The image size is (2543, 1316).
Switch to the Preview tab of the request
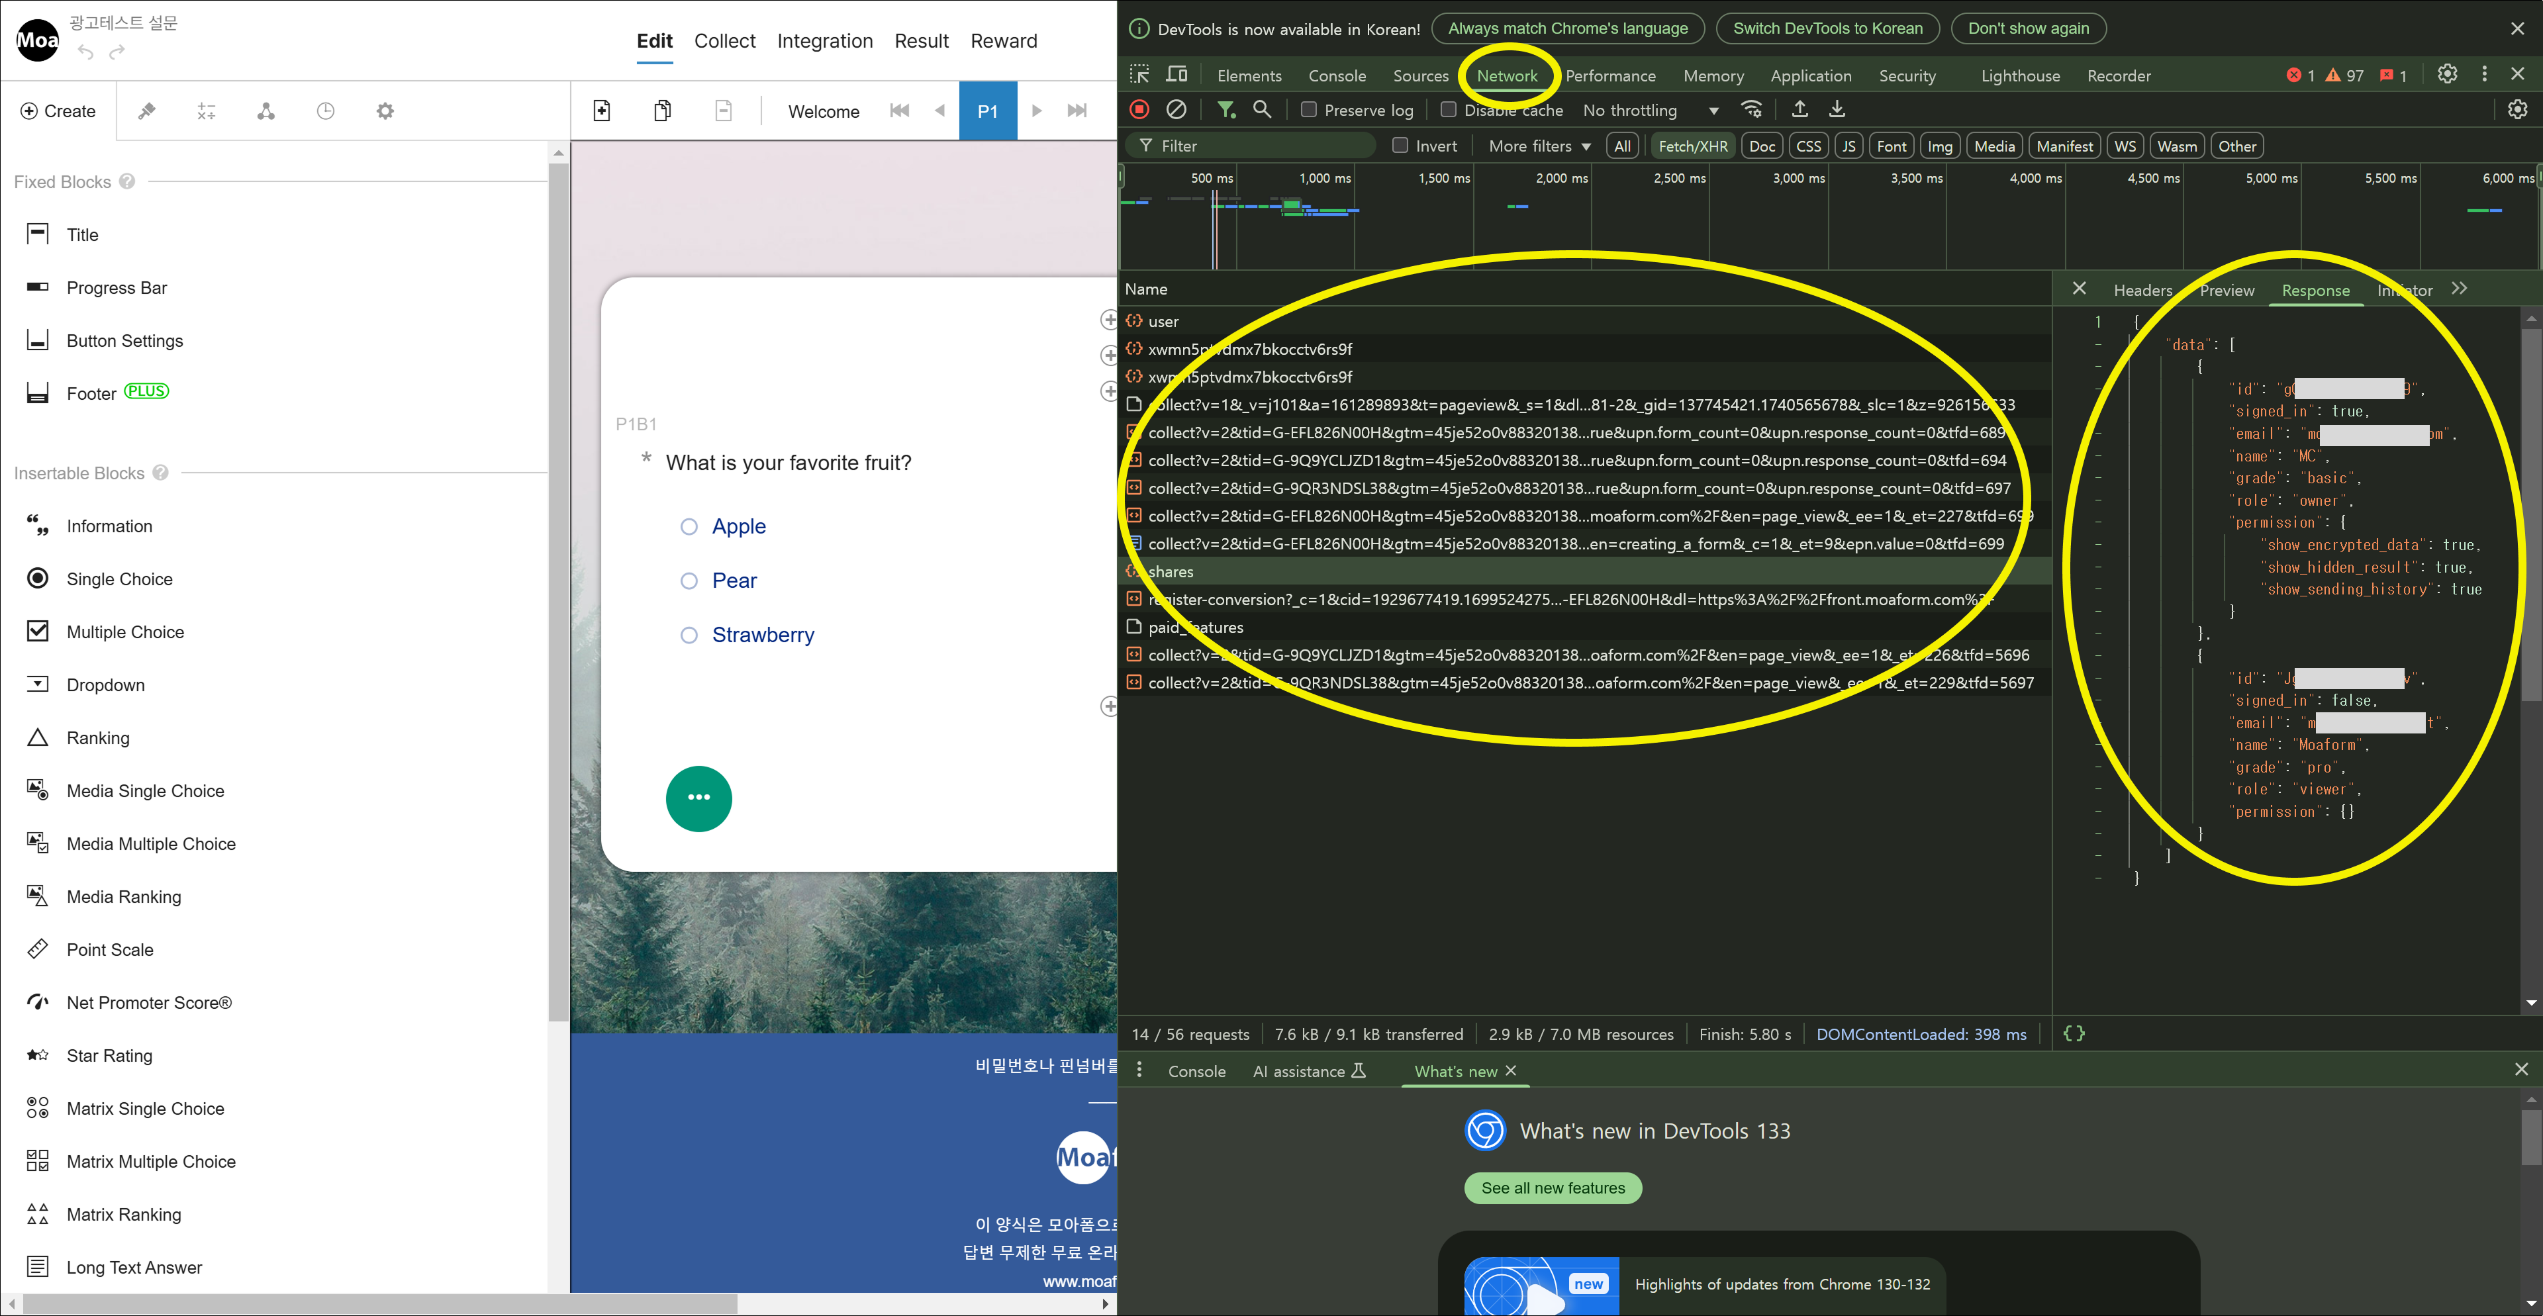pyautogui.click(x=2226, y=290)
